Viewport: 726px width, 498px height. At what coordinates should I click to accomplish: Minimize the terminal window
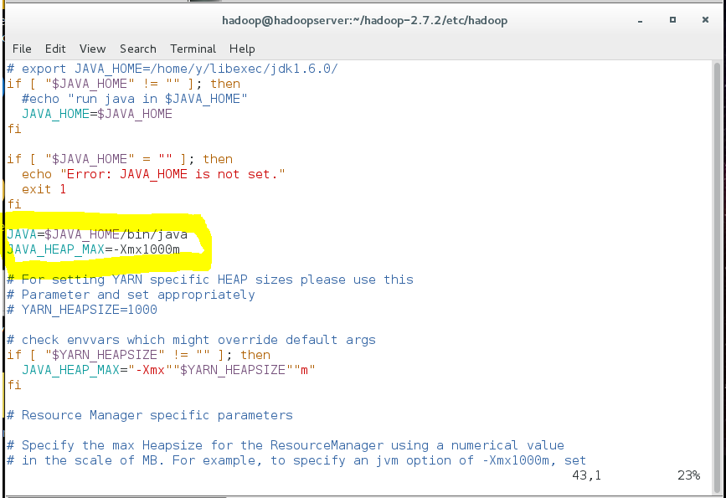pyautogui.click(x=641, y=21)
